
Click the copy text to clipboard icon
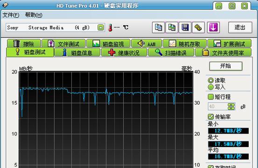(x=158, y=28)
